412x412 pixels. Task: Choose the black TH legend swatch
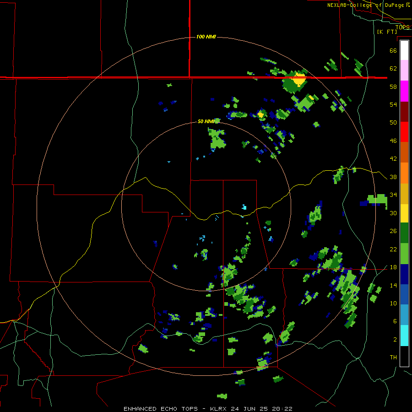[x=404, y=356]
